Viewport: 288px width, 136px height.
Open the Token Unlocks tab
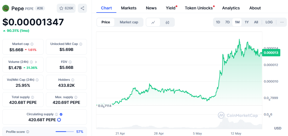coord(199,8)
